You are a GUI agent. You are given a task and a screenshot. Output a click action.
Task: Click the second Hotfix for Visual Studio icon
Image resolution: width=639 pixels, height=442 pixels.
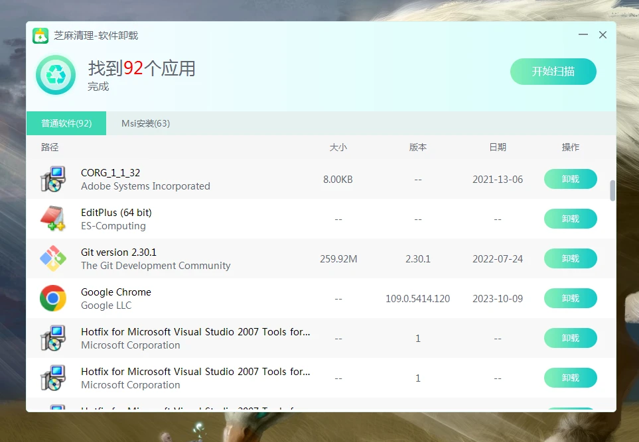coord(52,378)
